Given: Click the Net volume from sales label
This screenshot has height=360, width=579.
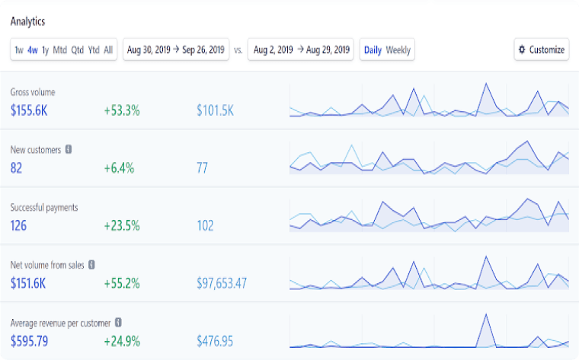Looking at the screenshot, I should [47, 265].
